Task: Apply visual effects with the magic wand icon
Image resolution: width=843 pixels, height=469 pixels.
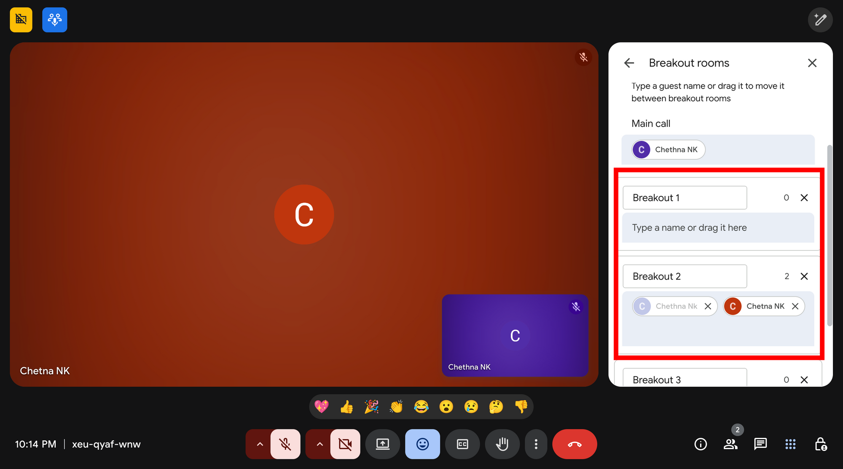Action: tap(820, 19)
